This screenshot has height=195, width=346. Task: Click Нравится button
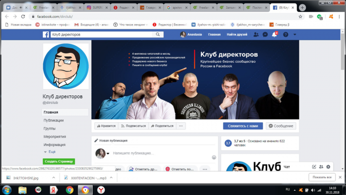106,126
